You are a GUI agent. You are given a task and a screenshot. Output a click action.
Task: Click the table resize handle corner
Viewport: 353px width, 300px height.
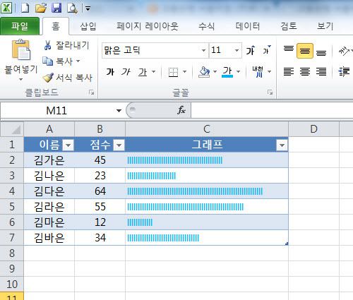click(287, 244)
